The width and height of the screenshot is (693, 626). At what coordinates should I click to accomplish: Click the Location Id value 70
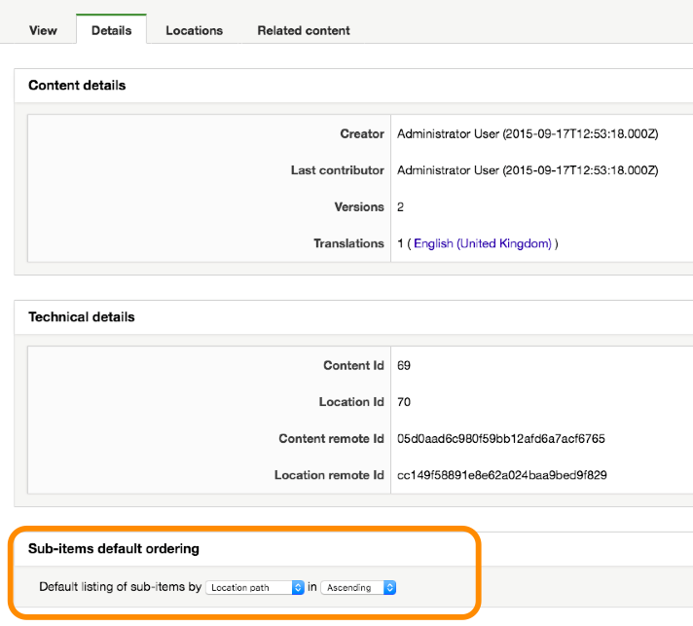click(x=404, y=402)
